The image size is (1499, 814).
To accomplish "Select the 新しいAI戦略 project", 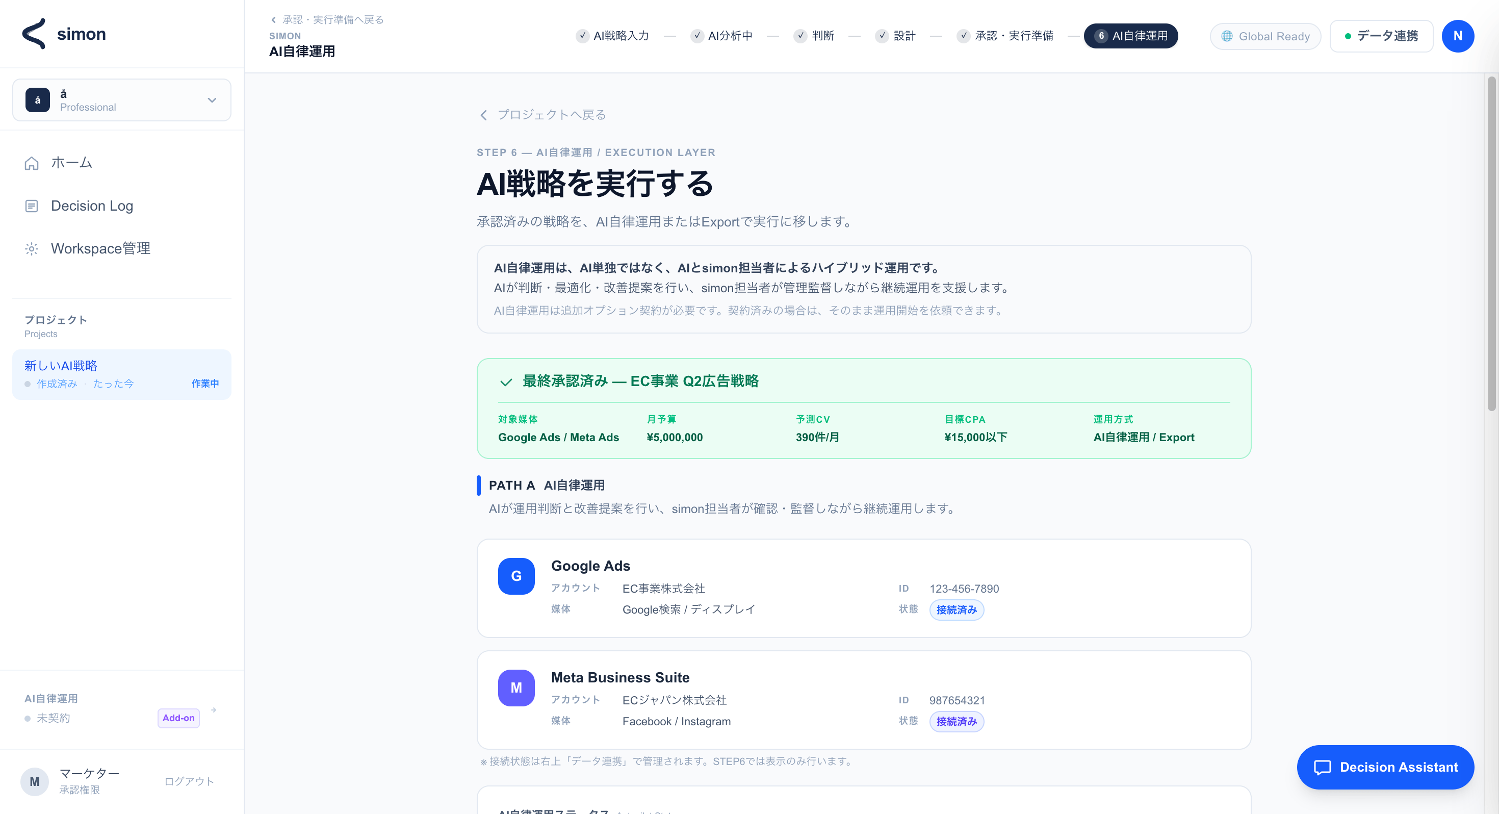I will tap(122, 374).
